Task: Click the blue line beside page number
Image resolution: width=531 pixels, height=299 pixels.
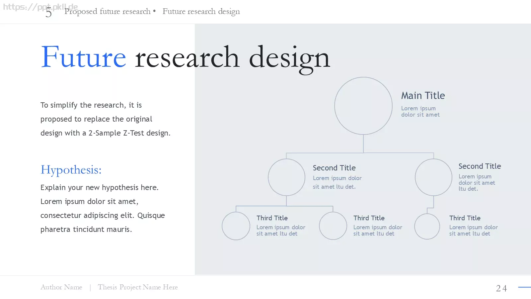Action: pos(524,287)
